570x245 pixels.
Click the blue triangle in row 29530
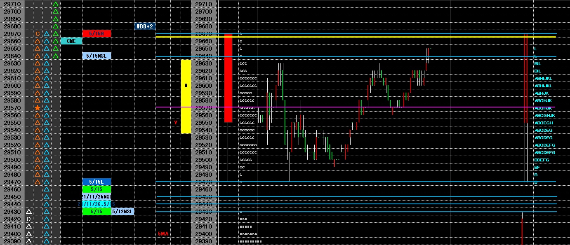click(x=47, y=138)
